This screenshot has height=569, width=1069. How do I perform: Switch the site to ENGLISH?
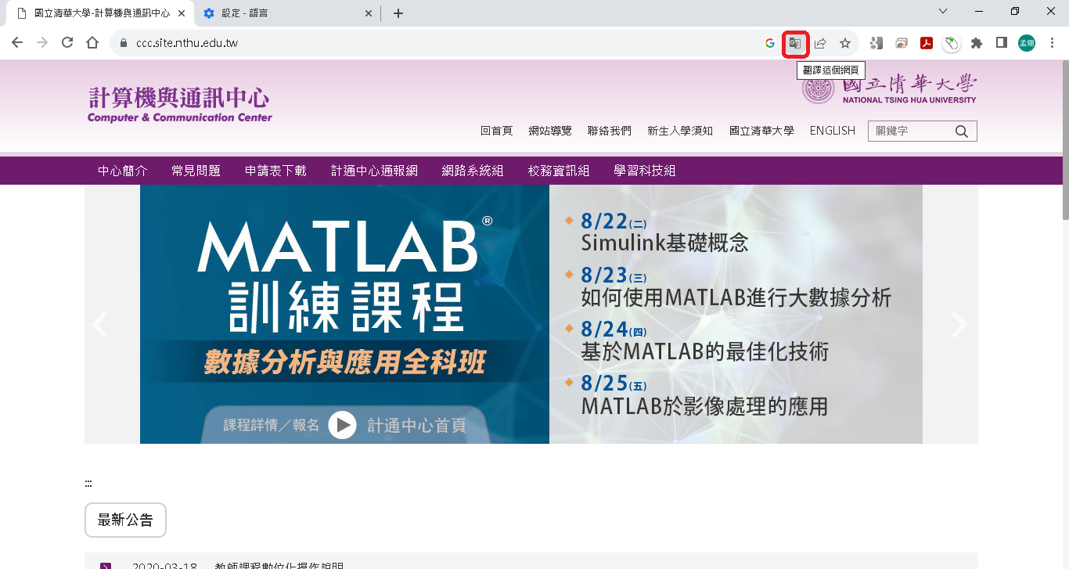coord(833,131)
